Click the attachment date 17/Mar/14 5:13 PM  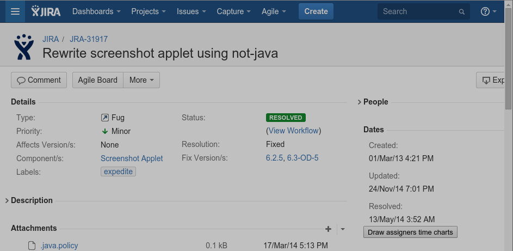point(296,246)
